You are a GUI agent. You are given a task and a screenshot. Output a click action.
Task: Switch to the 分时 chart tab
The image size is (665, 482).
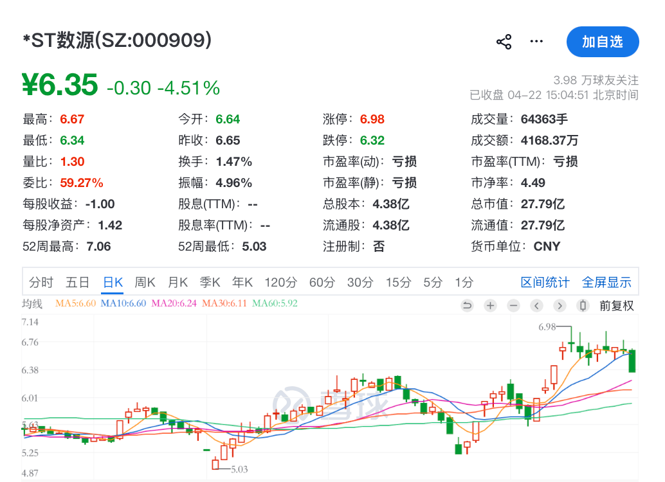click(x=33, y=282)
